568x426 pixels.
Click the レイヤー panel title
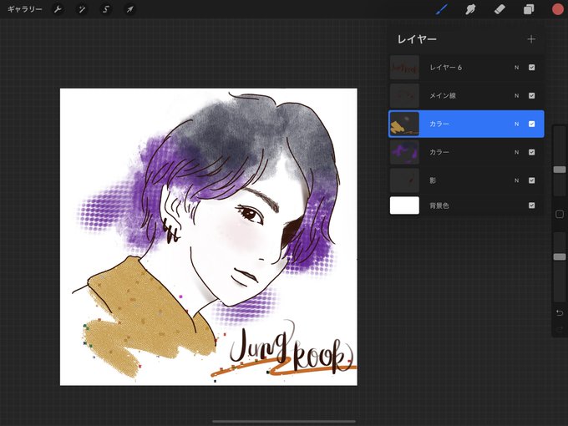(x=417, y=39)
